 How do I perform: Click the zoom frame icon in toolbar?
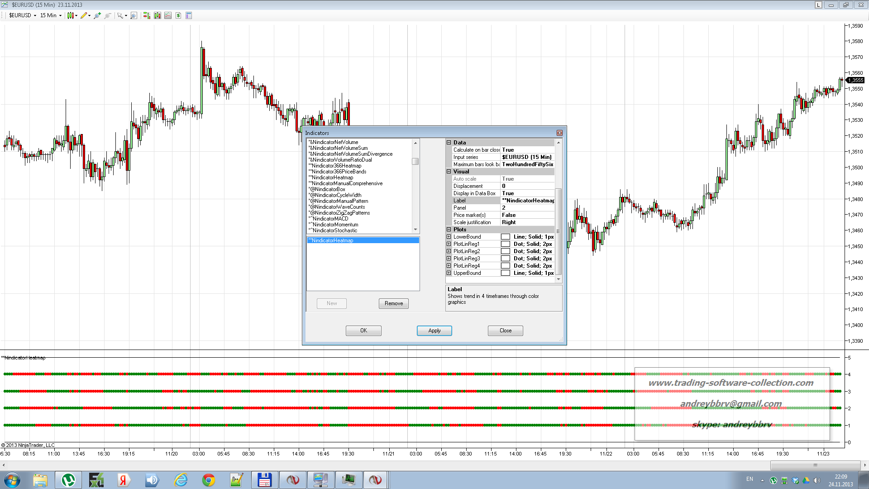[134, 15]
